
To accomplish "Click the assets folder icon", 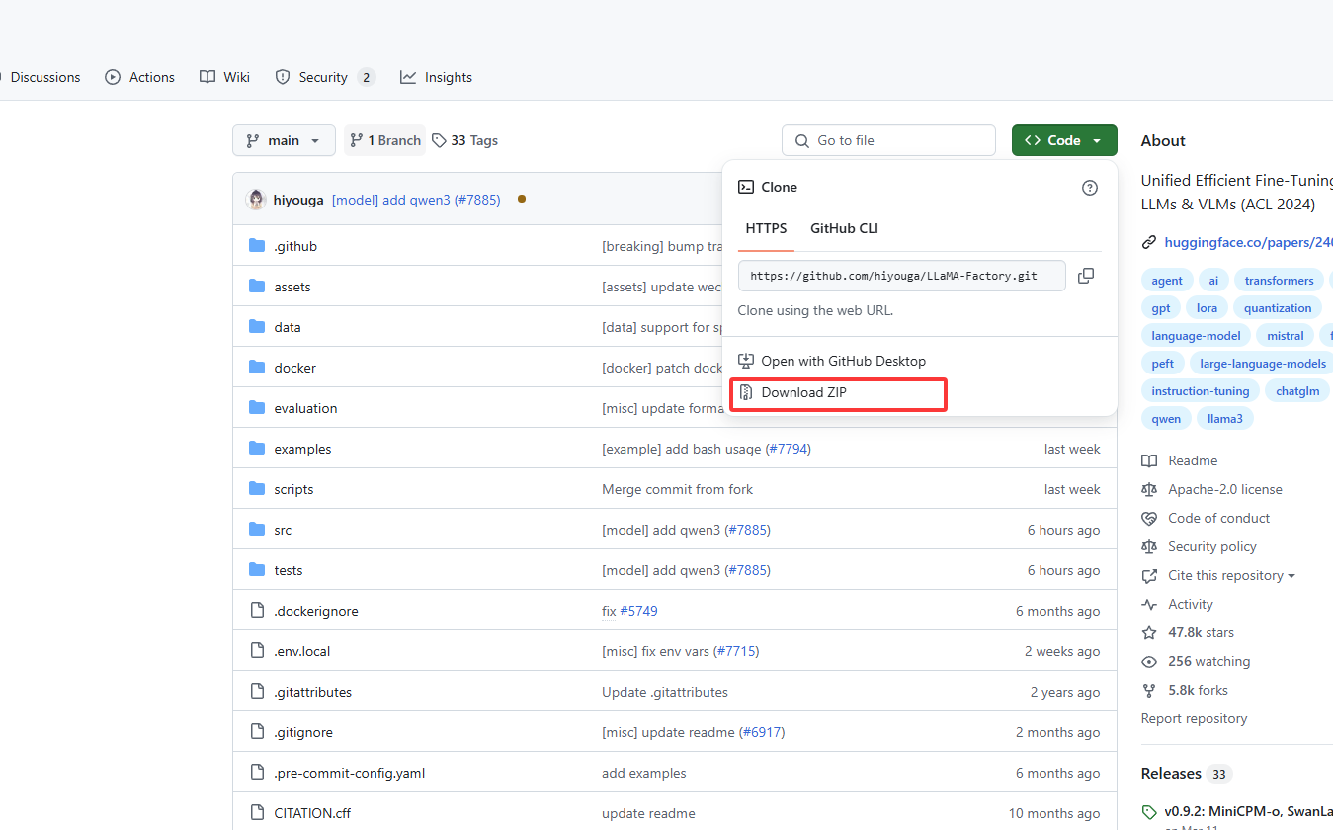I will tap(257, 287).
